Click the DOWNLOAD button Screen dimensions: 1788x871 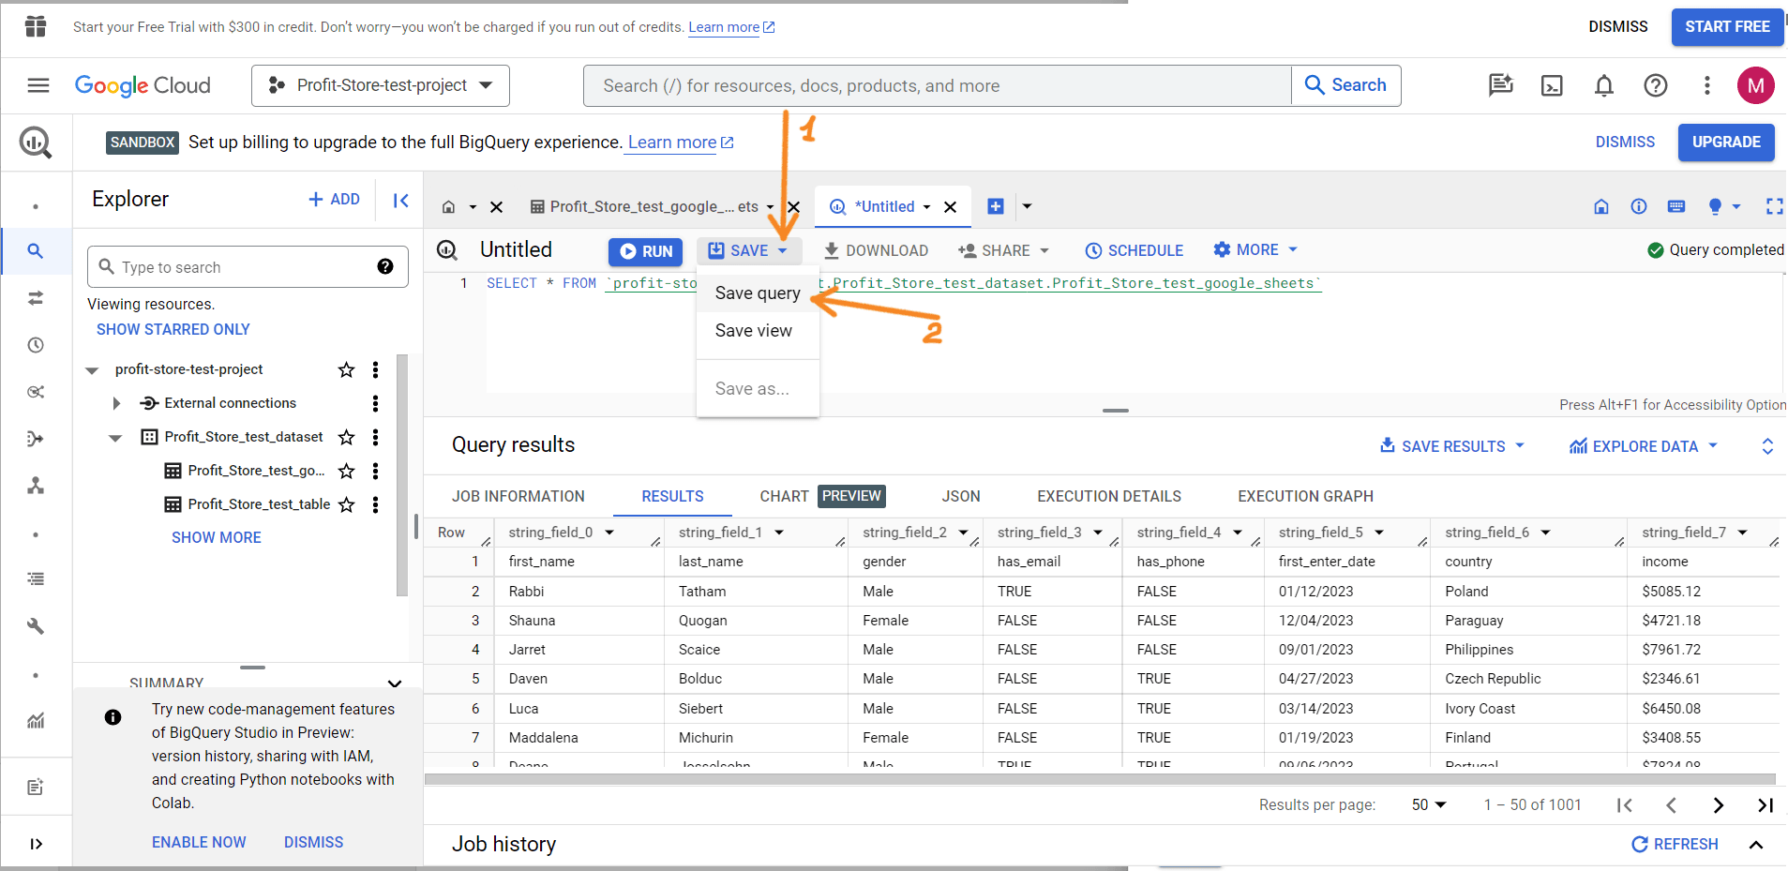[x=876, y=250]
